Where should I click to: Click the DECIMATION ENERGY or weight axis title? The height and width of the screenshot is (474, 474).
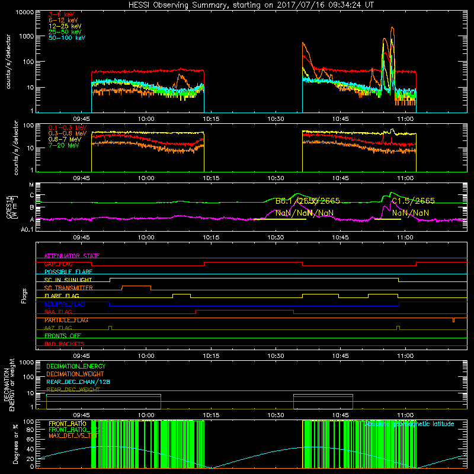[9, 385]
